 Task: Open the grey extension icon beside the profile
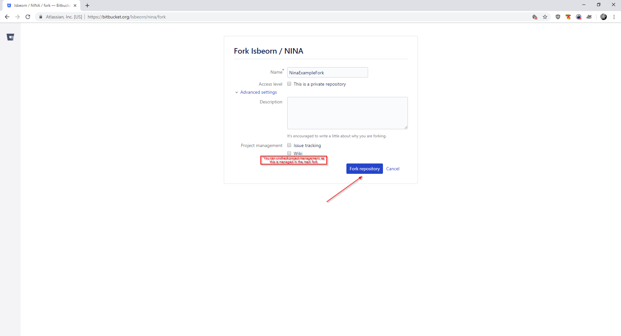pos(589,17)
